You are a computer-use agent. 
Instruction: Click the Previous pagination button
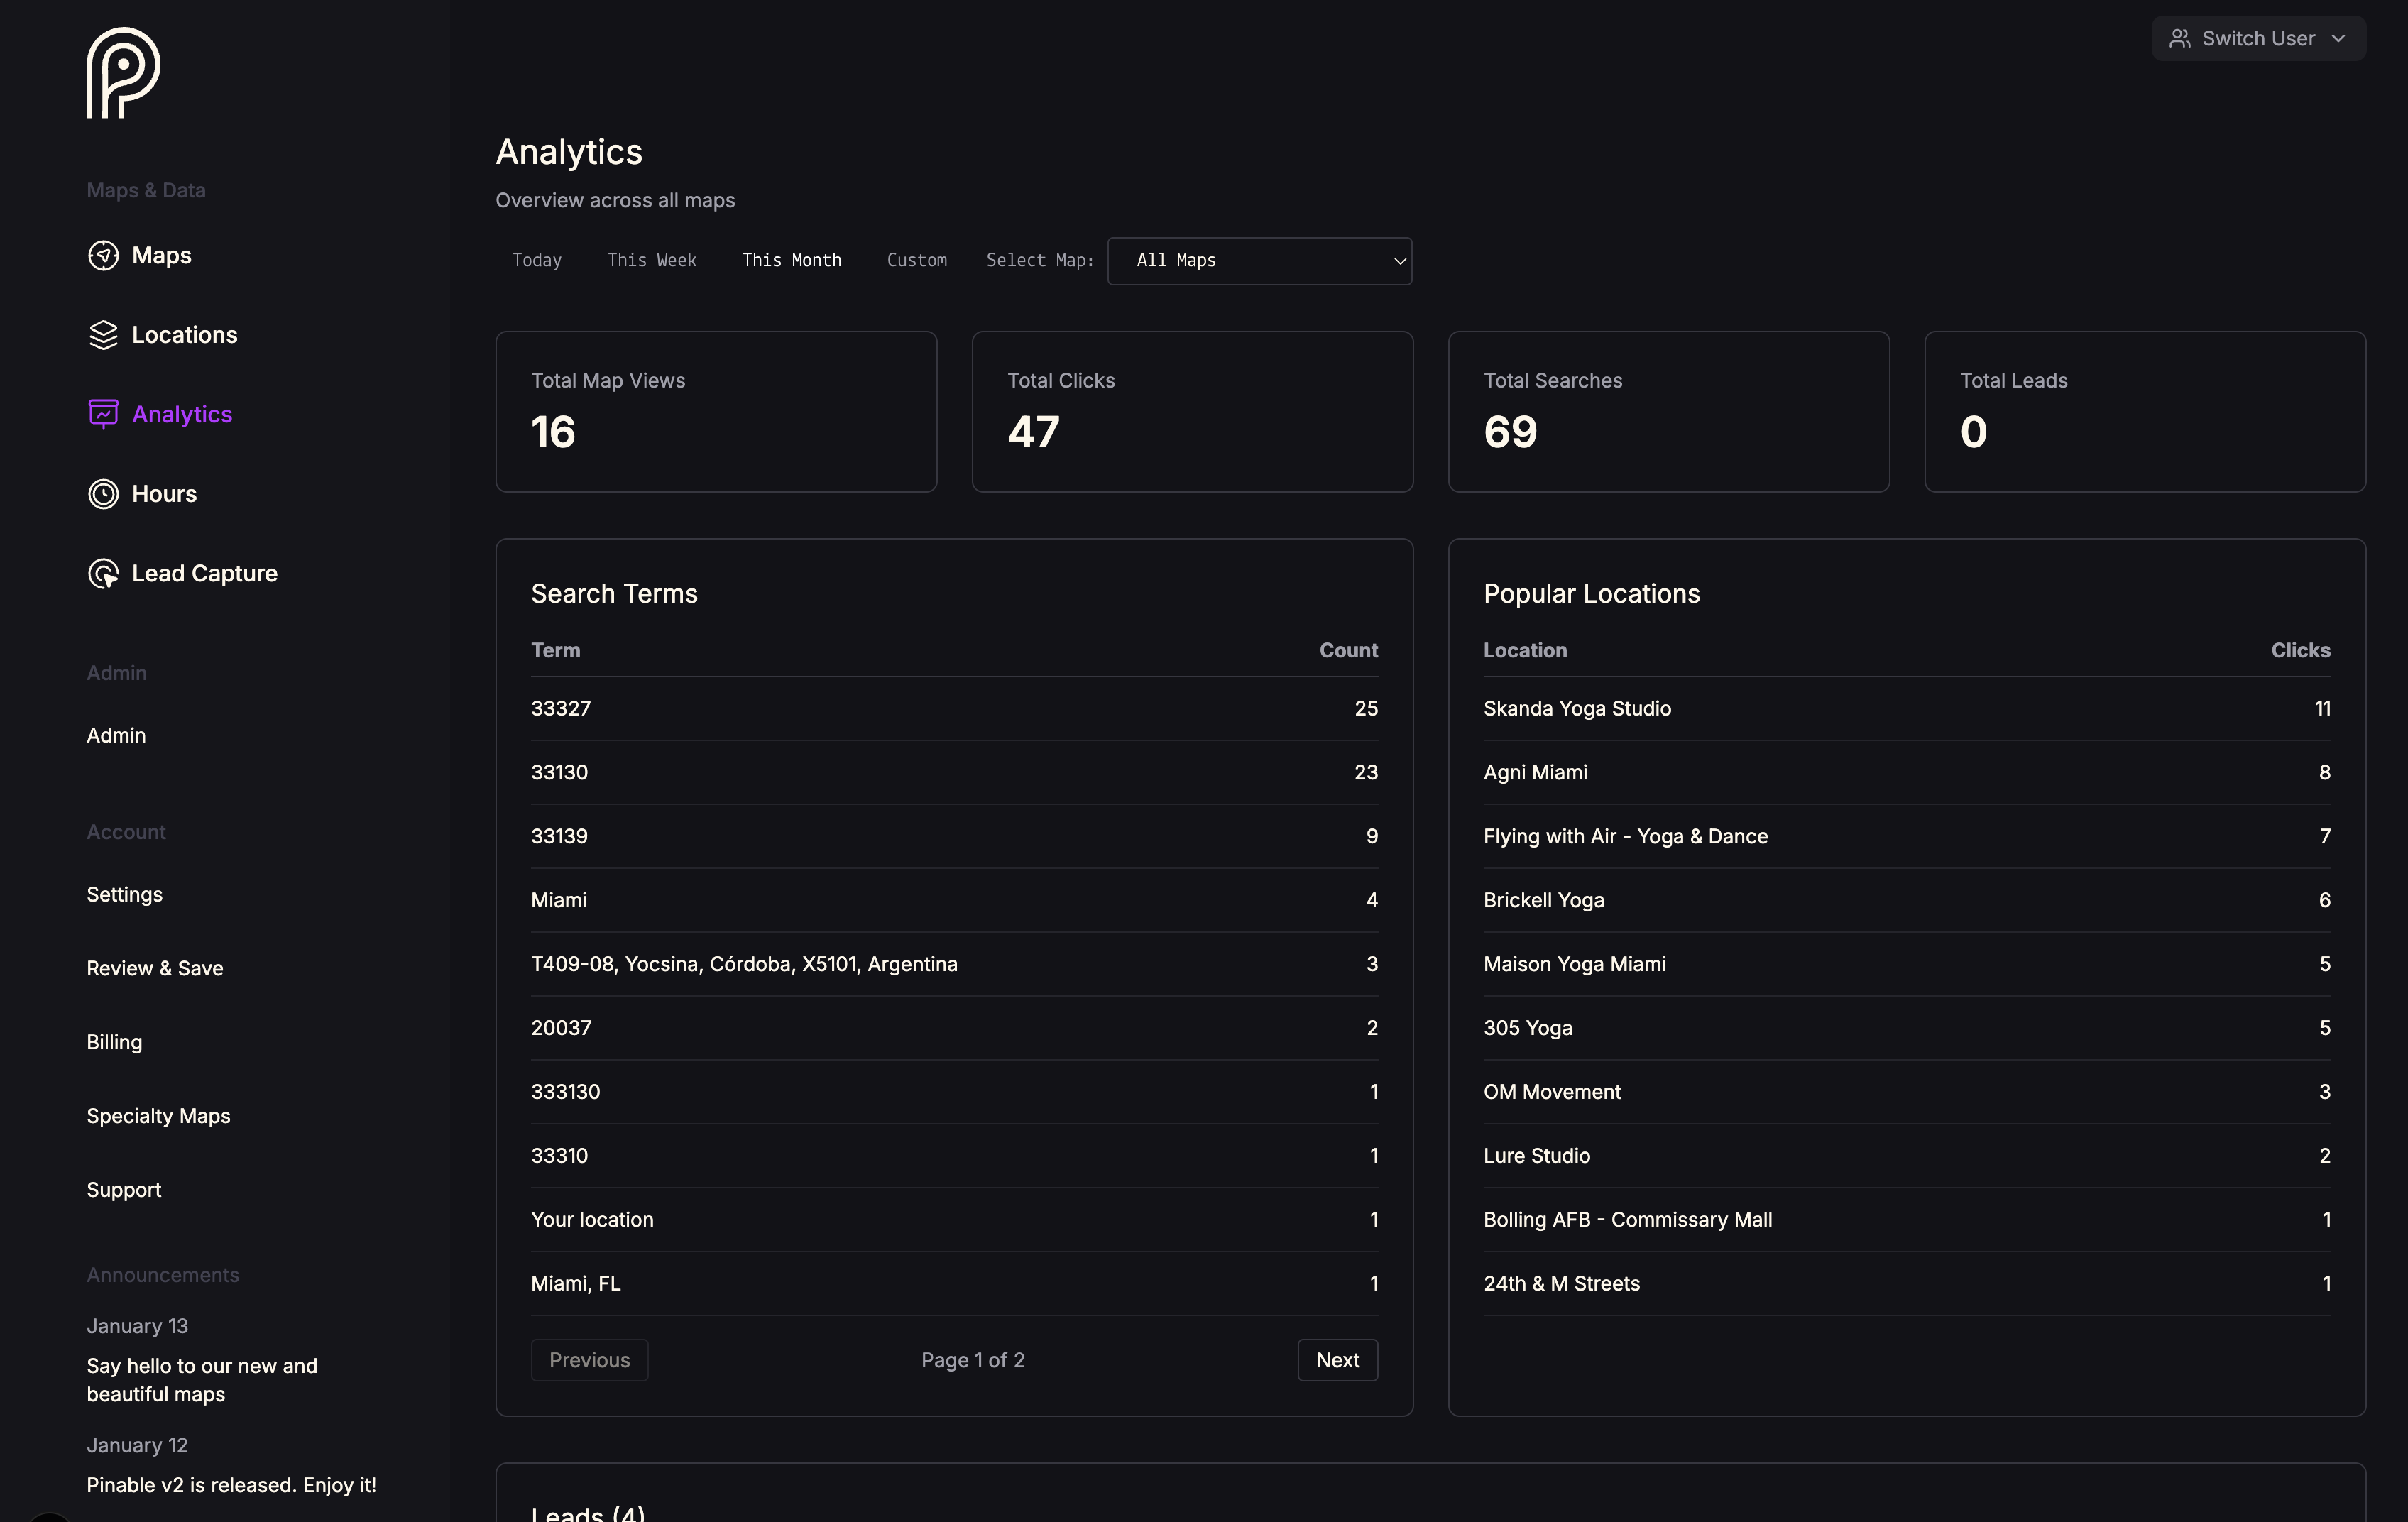tap(589, 1360)
